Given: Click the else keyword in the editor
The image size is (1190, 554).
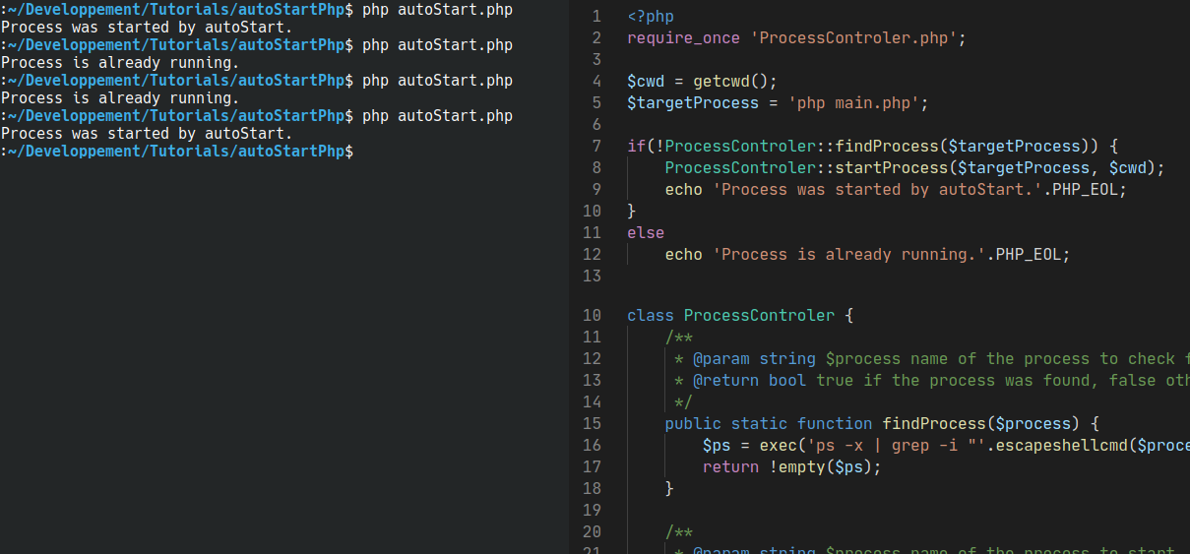Looking at the screenshot, I should (646, 233).
